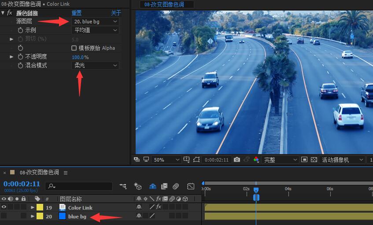The image size is (373, 225).
Task: Lock the blue bg layer
Action: tap(23, 216)
